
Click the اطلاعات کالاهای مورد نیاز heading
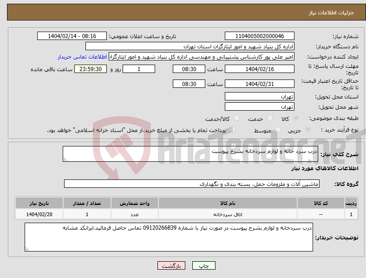325,168
